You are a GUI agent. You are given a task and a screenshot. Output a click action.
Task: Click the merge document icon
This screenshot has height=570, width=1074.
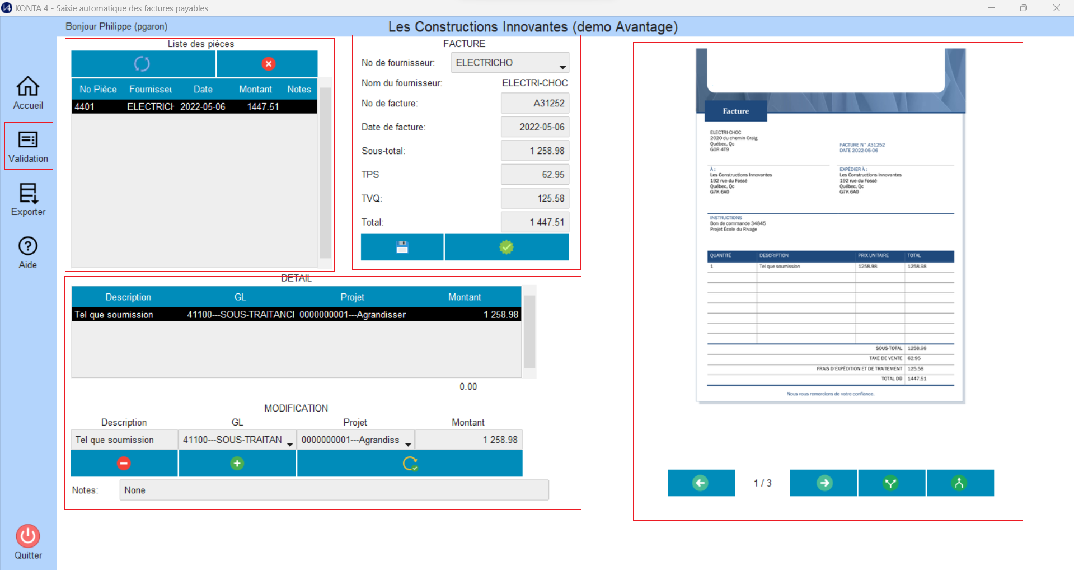pyautogui.click(x=959, y=483)
